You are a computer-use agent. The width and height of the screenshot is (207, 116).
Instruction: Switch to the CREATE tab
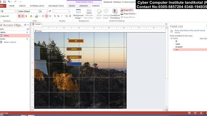point(22,6)
